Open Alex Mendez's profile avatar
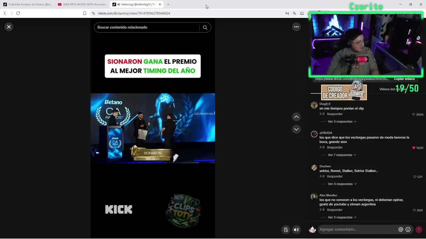Viewport: 426px width, 239px height. click(x=314, y=197)
